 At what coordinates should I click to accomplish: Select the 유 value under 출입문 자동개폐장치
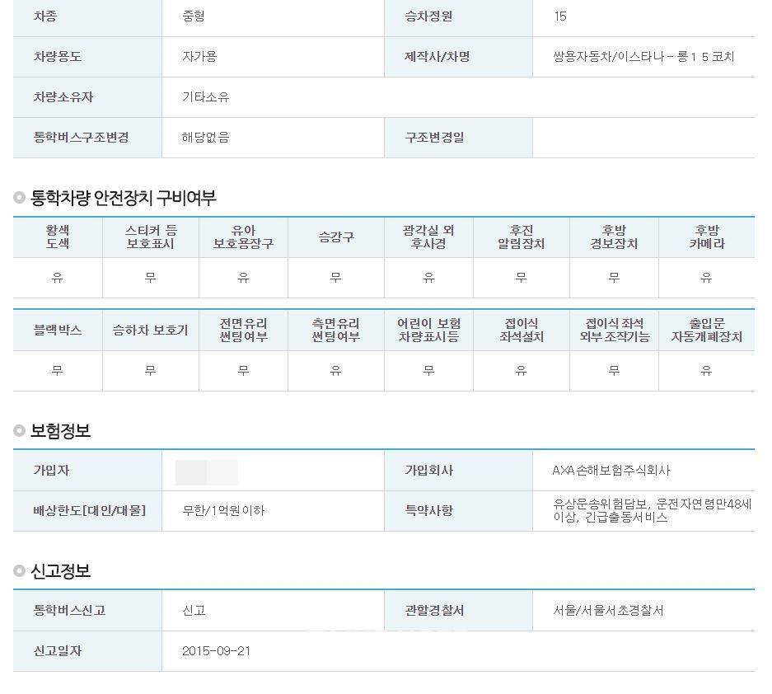(707, 371)
